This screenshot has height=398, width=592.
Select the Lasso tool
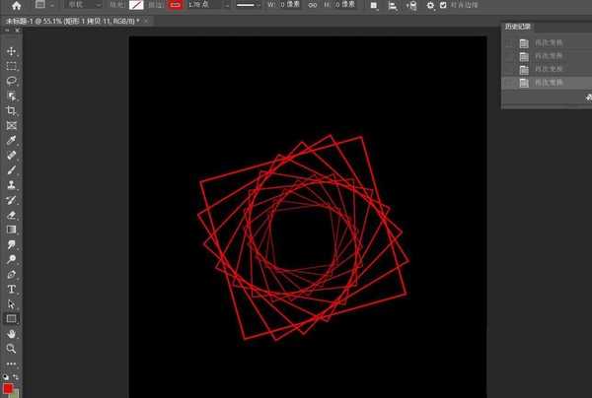point(11,81)
